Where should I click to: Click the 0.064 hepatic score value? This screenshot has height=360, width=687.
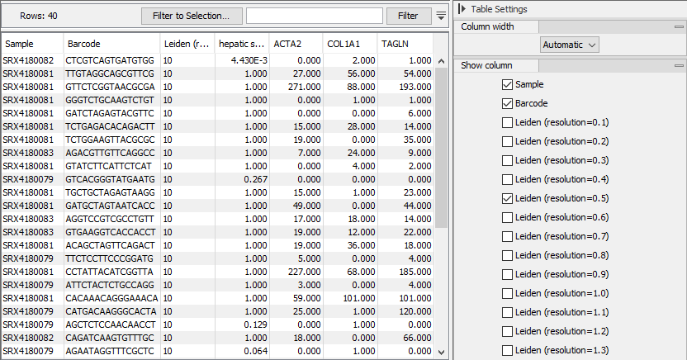coord(255,351)
